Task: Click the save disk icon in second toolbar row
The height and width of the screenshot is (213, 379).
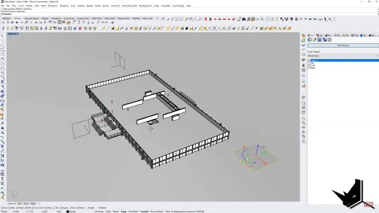Action: click(x=64, y=22)
